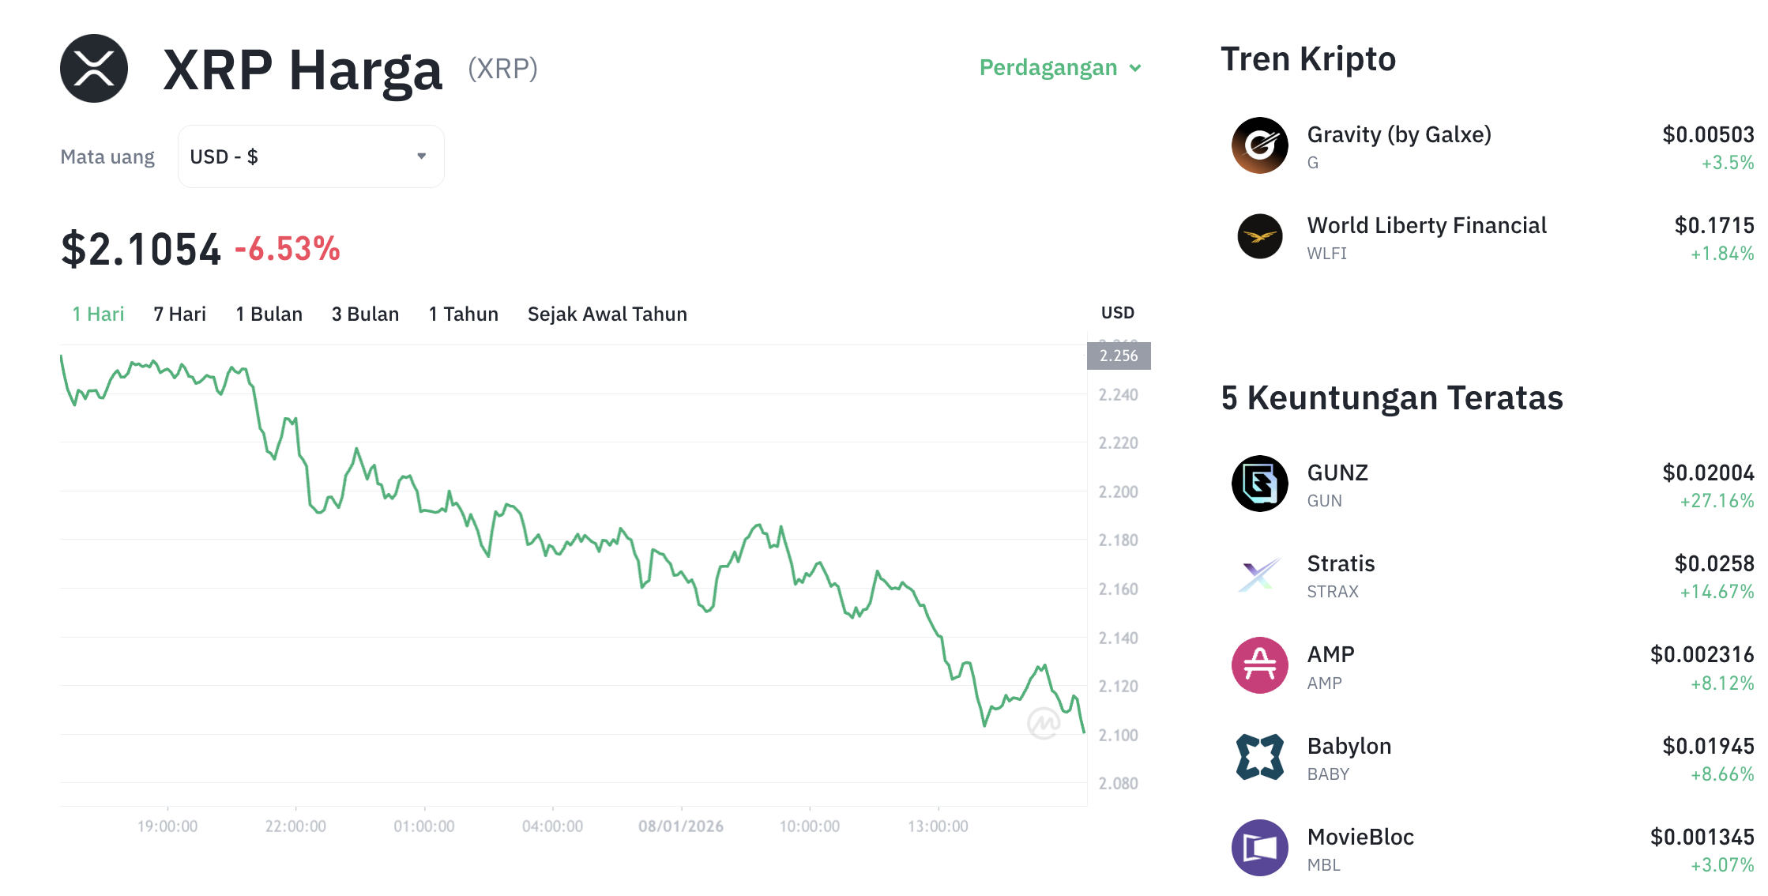The width and height of the screenshot is (1768, 896).
Task: Open GUNZ via its token icon
Action: 1259,484
